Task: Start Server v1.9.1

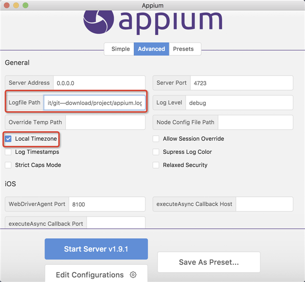Action: (96, 249)
